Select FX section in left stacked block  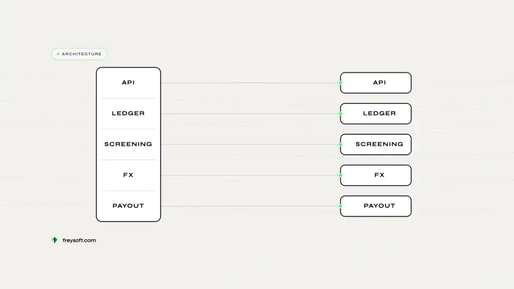(128, 175)
